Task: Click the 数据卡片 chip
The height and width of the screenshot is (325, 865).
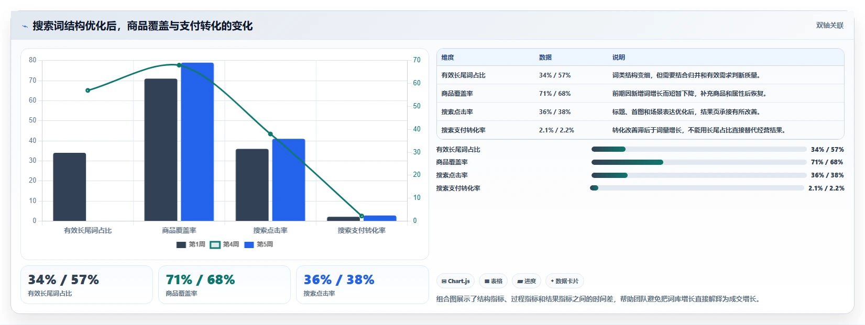Action: pyautogui.click(x=564, y=281)
